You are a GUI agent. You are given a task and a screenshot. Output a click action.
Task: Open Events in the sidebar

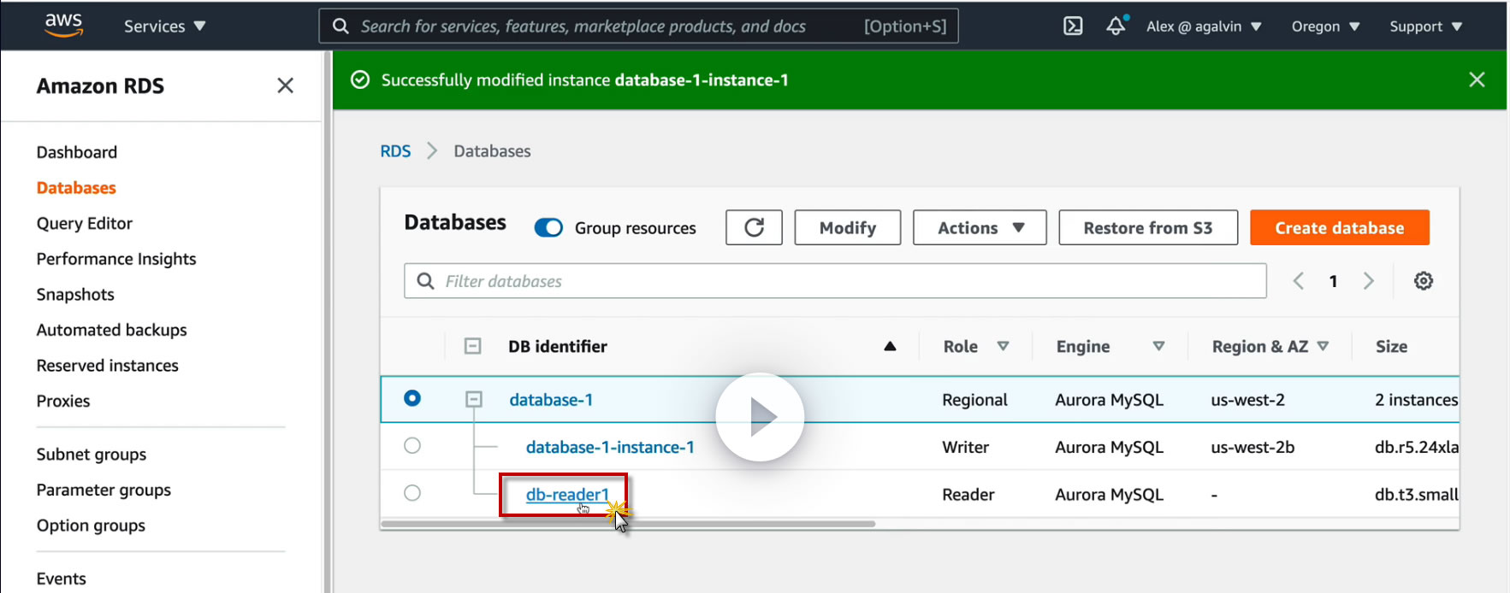click(x=62, y=578)
